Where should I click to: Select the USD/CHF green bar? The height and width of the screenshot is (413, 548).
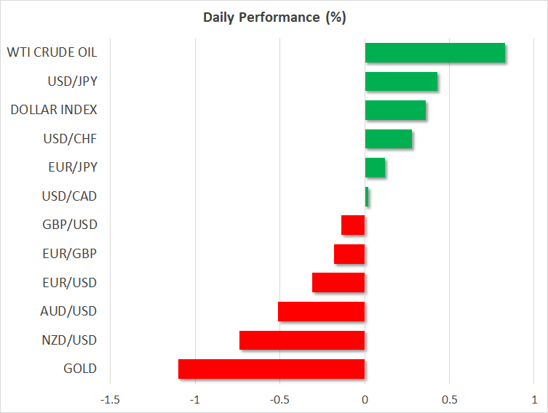388,139
